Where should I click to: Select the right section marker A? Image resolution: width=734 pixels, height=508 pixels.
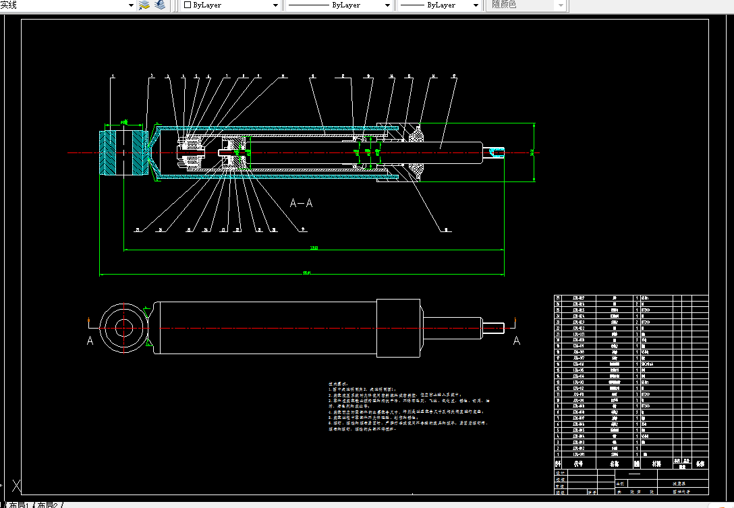517,341
